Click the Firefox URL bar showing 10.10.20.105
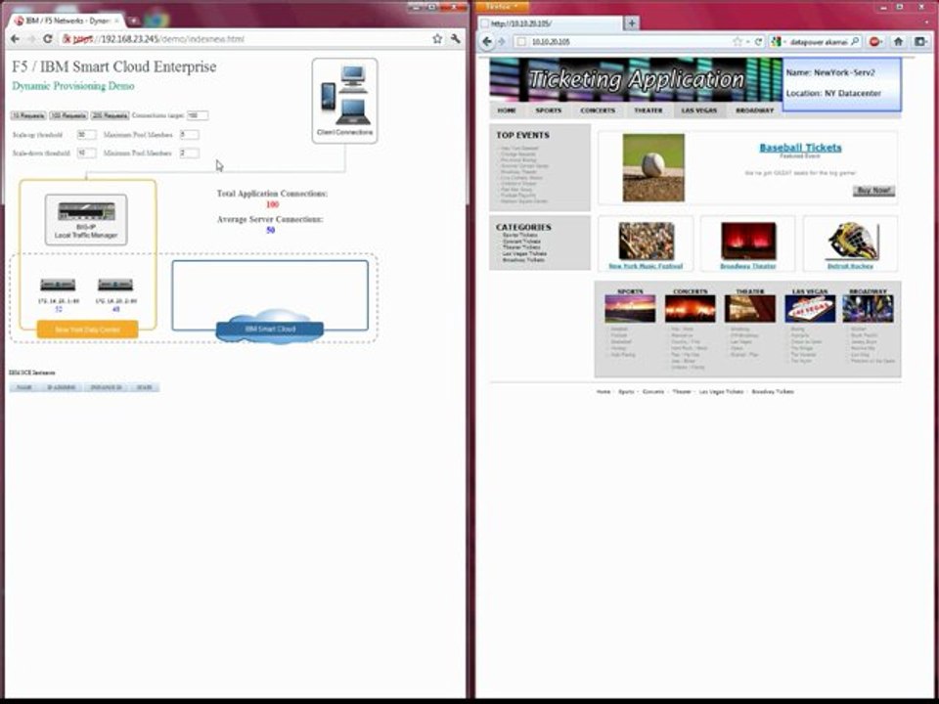The height and width of the screenshot is (704, 939). [623, 42]
